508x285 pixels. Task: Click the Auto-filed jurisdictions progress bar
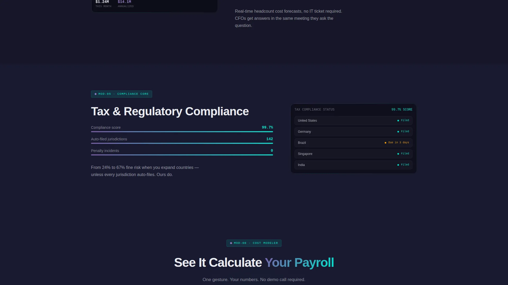[182, 143]
